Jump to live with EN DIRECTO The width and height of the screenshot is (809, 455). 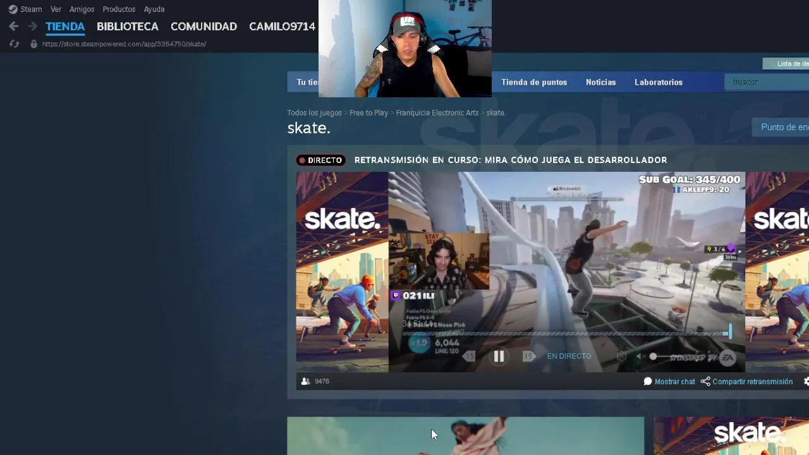click(x=569, y=356)
